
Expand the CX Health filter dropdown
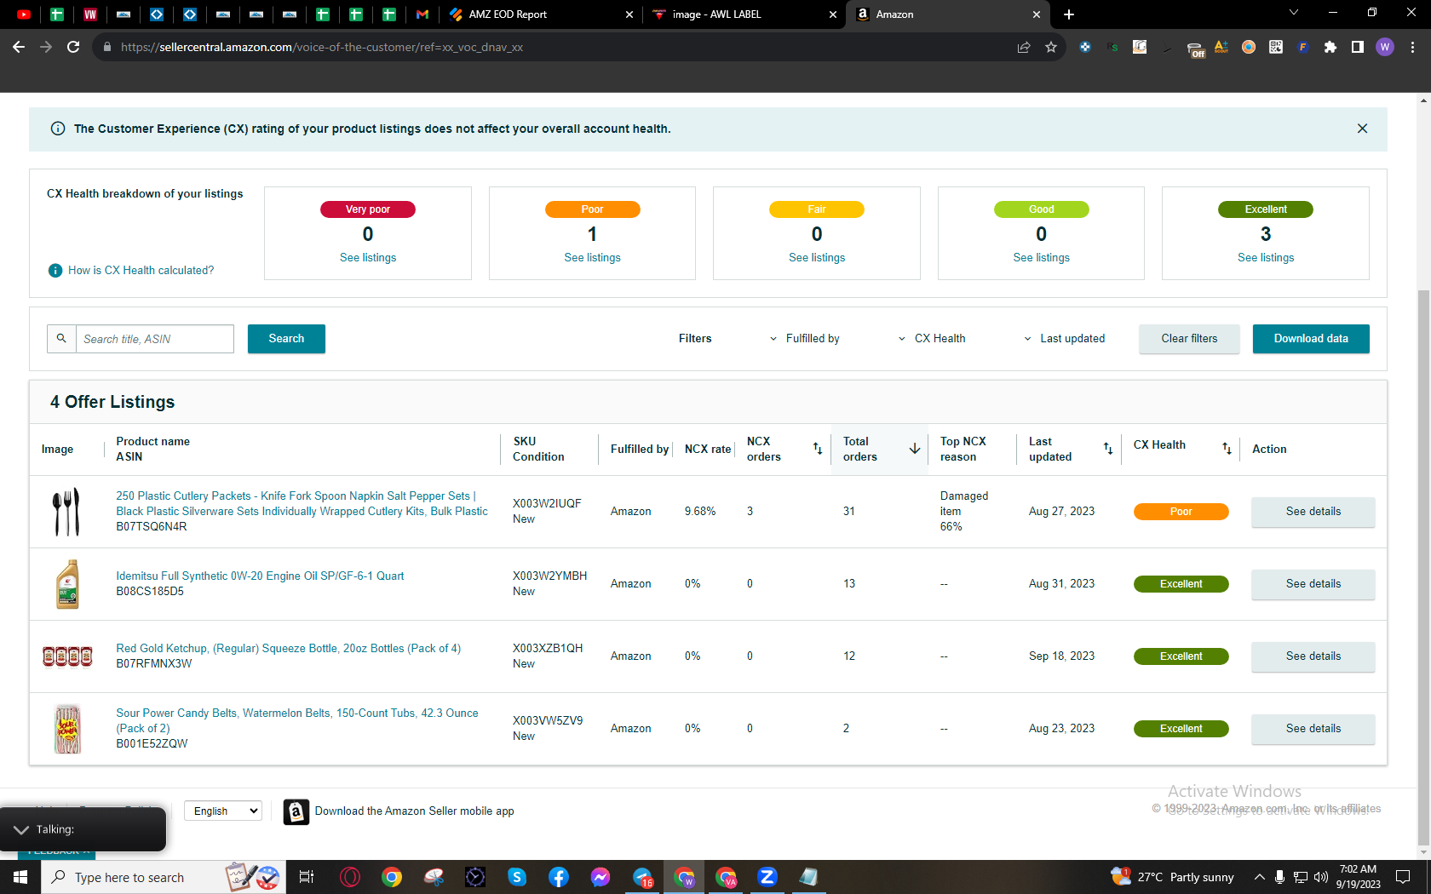coord(932,339)
